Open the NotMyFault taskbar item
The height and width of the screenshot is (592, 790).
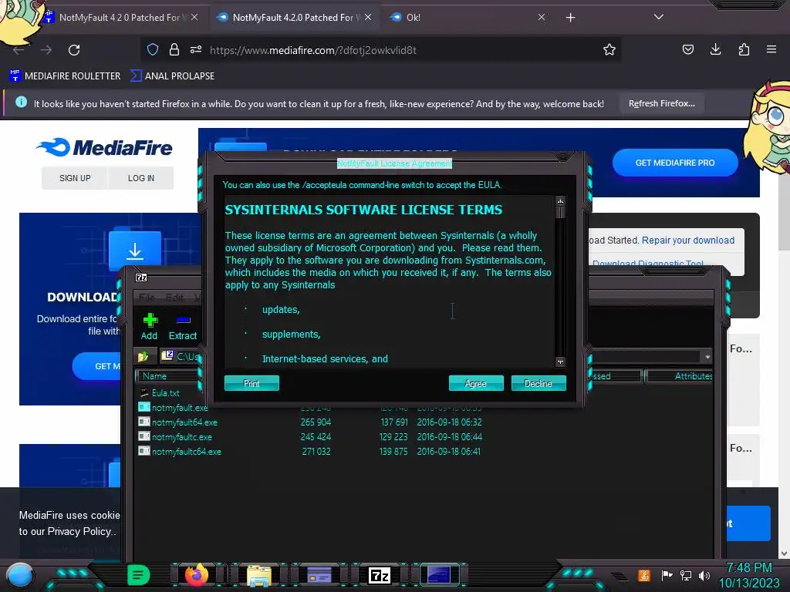coord(439,575)
